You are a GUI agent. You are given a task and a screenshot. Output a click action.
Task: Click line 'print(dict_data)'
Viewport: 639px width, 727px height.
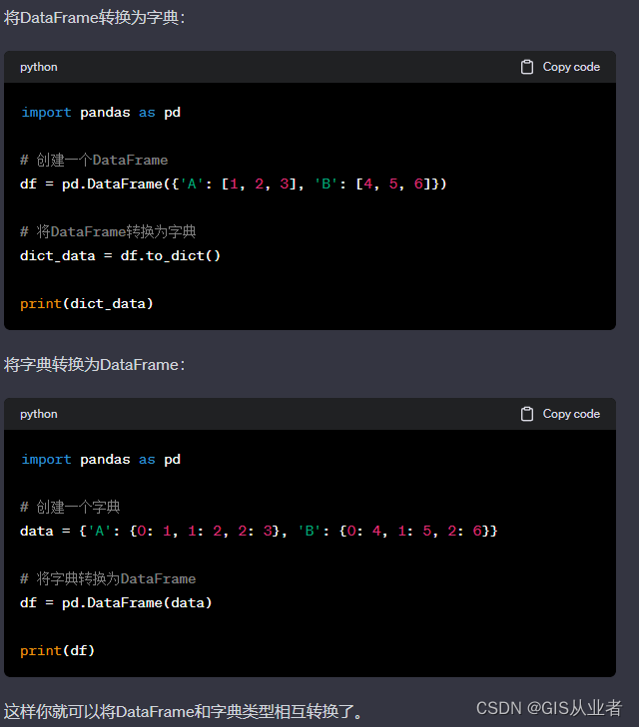(x=87, y=304)
